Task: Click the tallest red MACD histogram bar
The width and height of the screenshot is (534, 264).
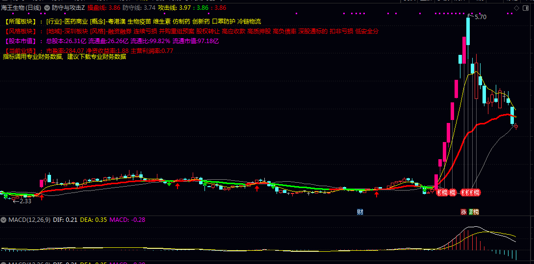Action: click(x=468, y=240)
